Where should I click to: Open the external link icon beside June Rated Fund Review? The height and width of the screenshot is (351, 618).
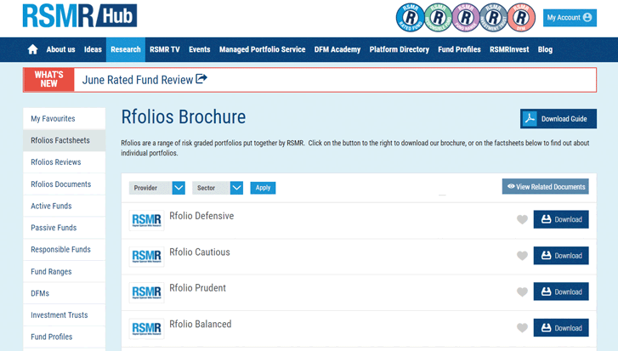click(x=201, y=79)
